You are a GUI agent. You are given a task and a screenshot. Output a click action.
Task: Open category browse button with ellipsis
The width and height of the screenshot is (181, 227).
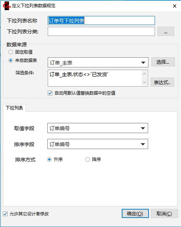(x=165, y=31)
